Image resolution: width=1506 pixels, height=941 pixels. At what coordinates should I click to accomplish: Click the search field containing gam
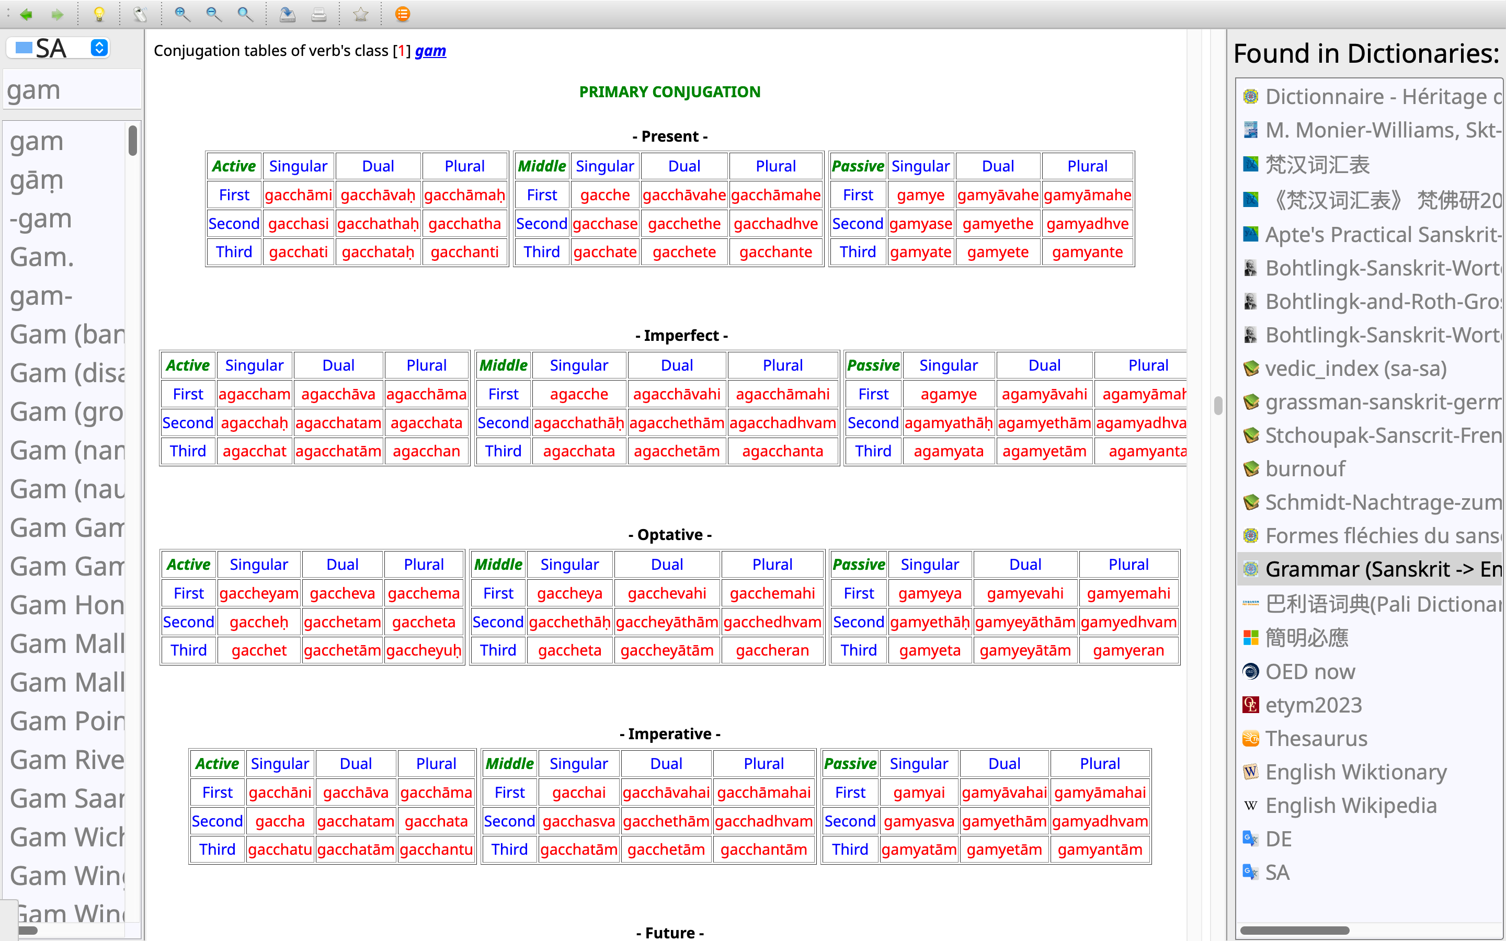pyautogui.click(x=72, y=89)
